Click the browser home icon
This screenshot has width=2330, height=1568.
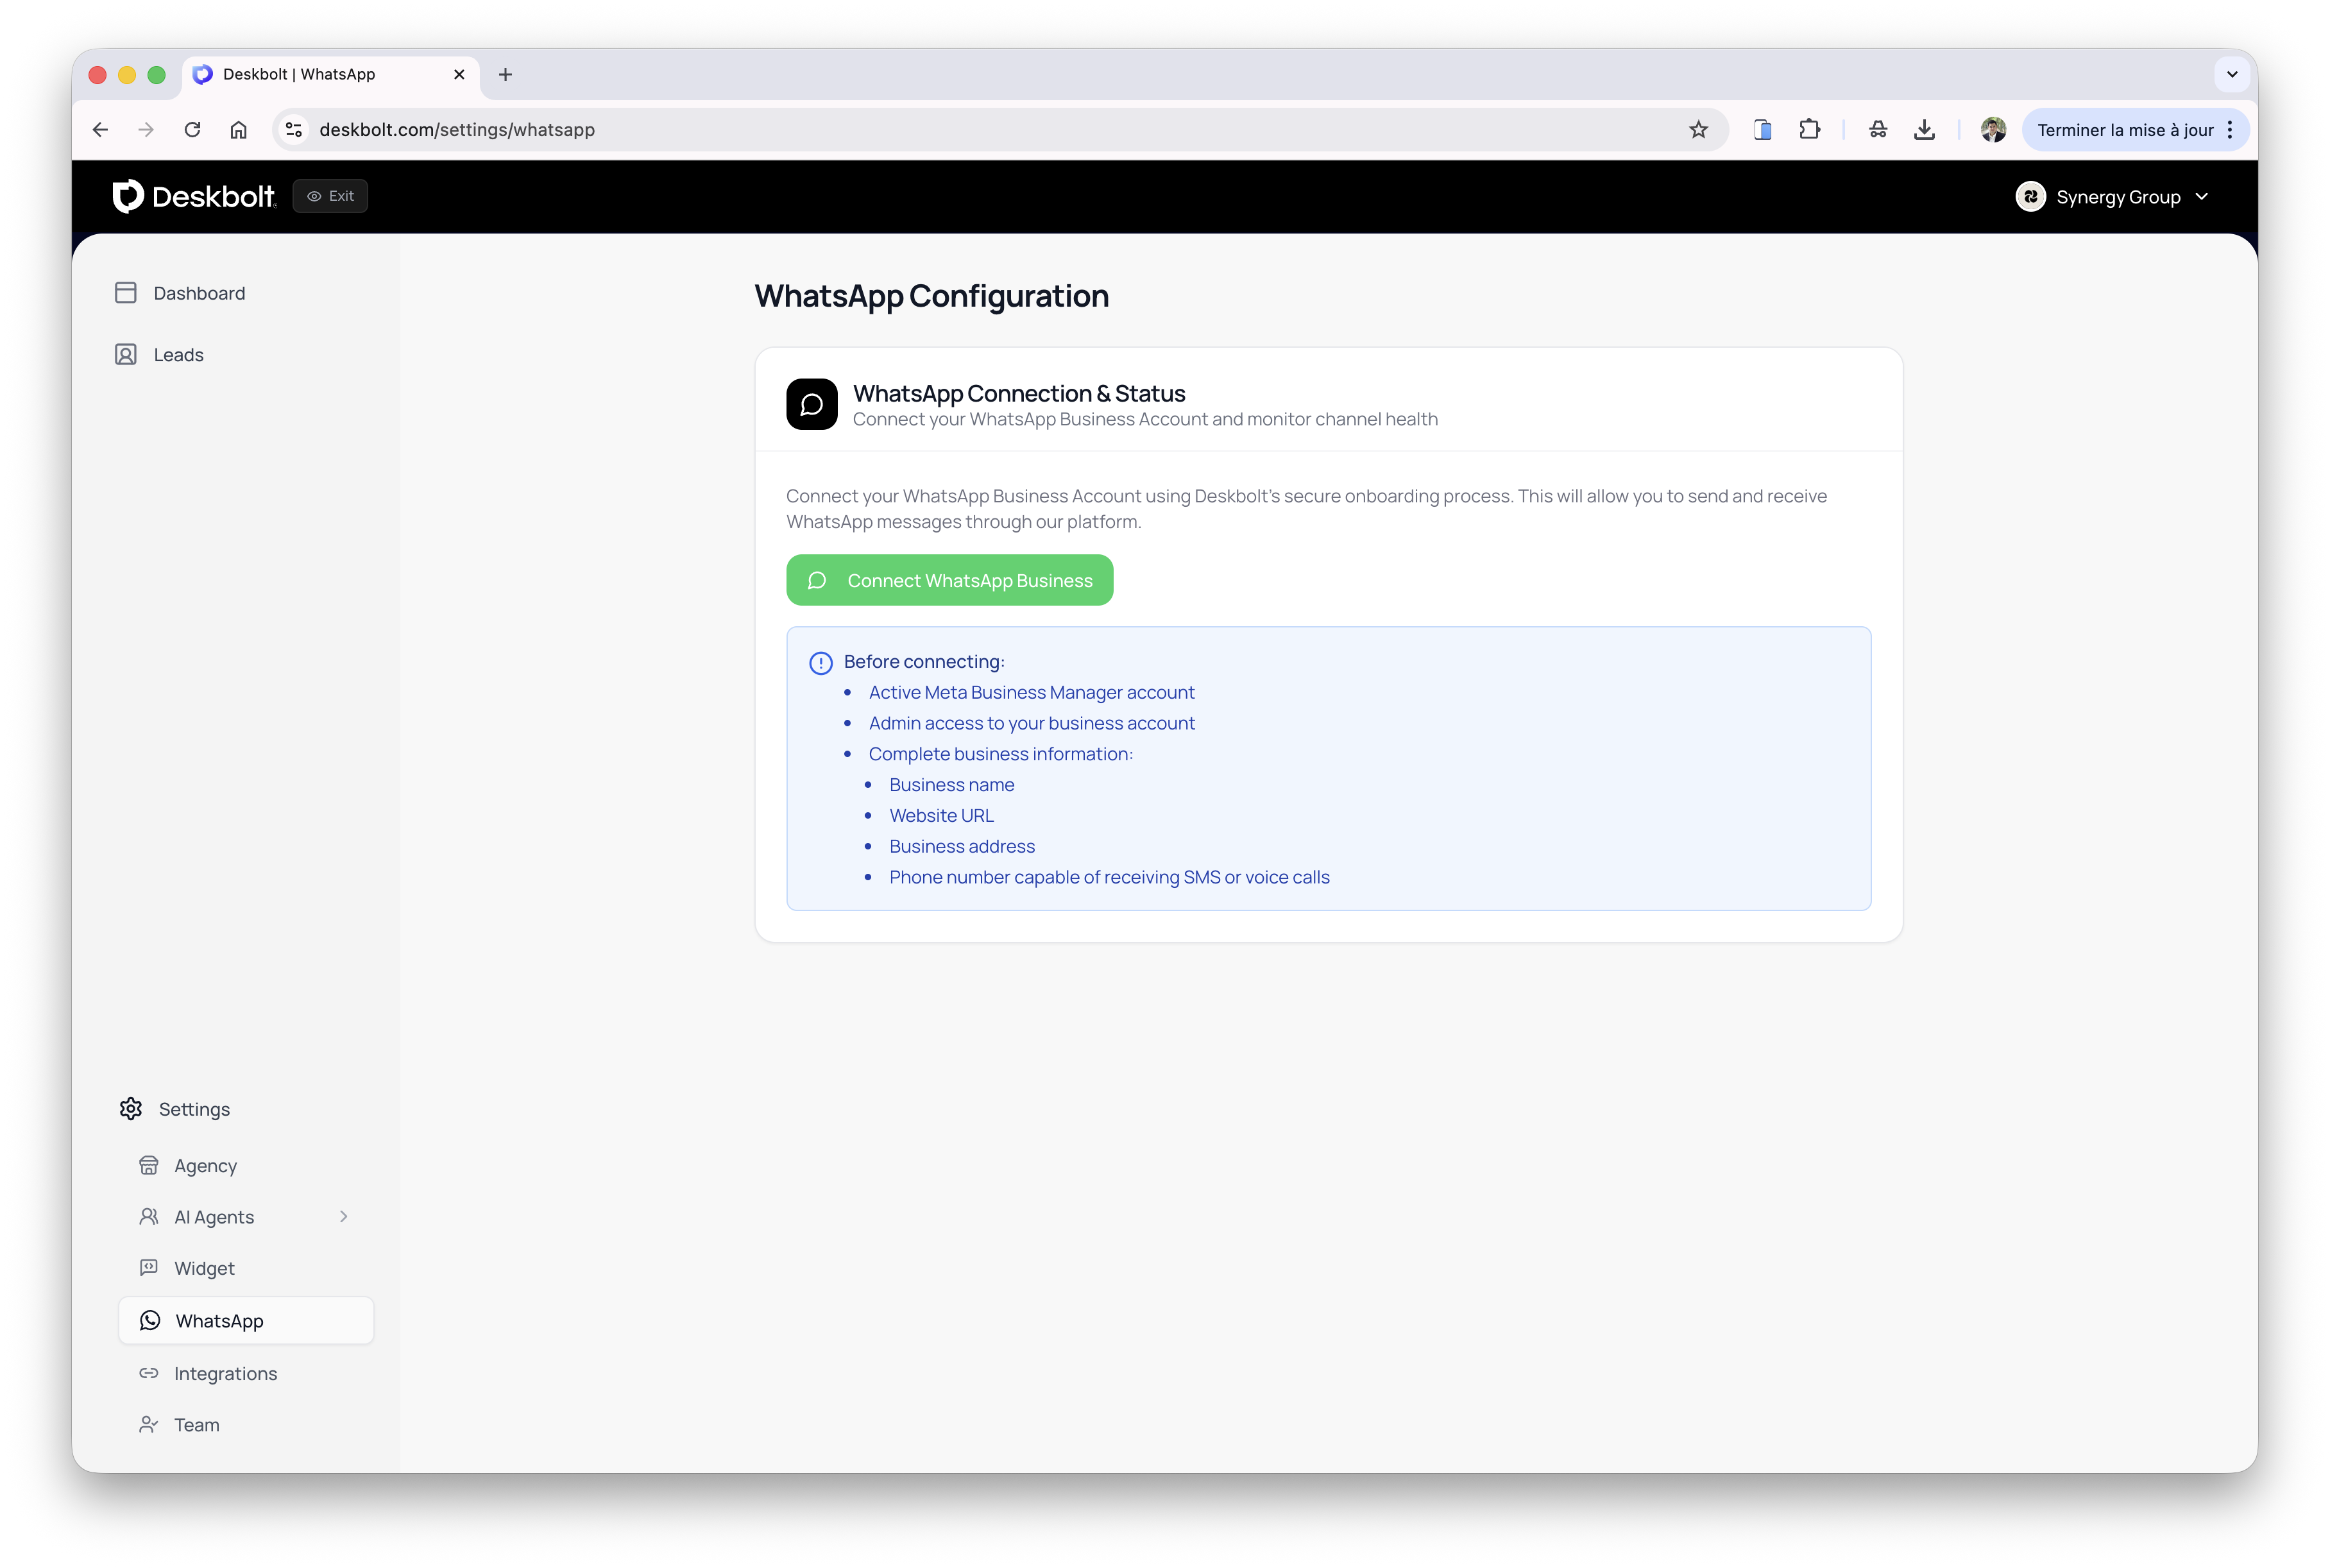[238, 130]
